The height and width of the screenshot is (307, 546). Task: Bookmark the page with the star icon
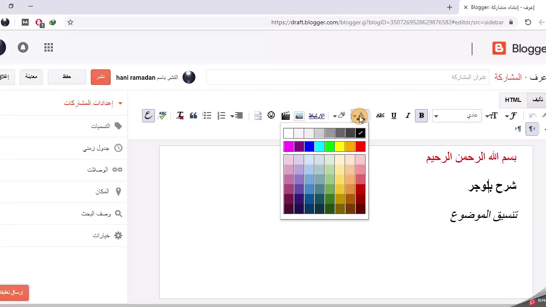click(x=70, y=22)
